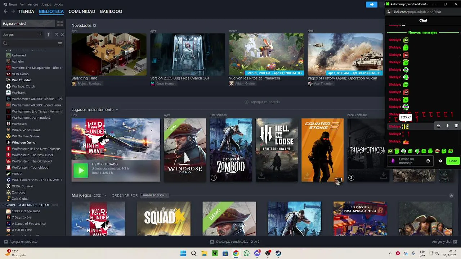The image size is (461, 259).
Task: Select Zomborg in the games list
Action: pos(18,192)
